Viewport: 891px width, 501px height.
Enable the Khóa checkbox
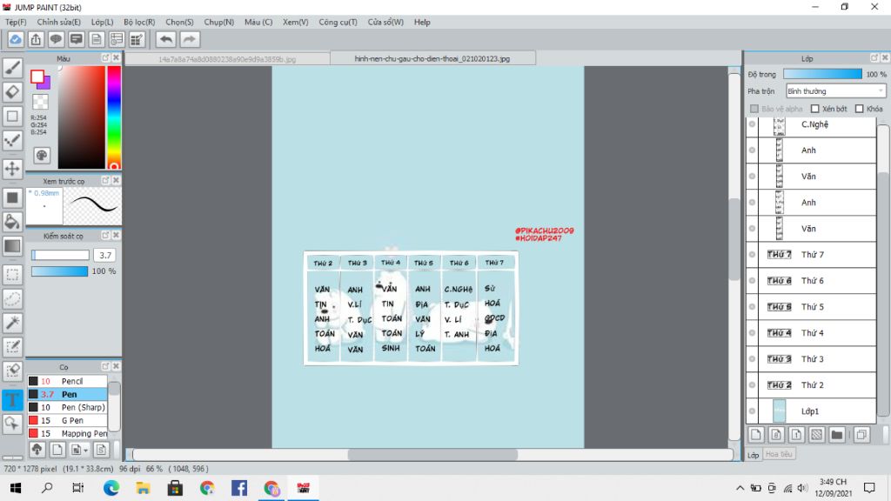coord(859,109)
